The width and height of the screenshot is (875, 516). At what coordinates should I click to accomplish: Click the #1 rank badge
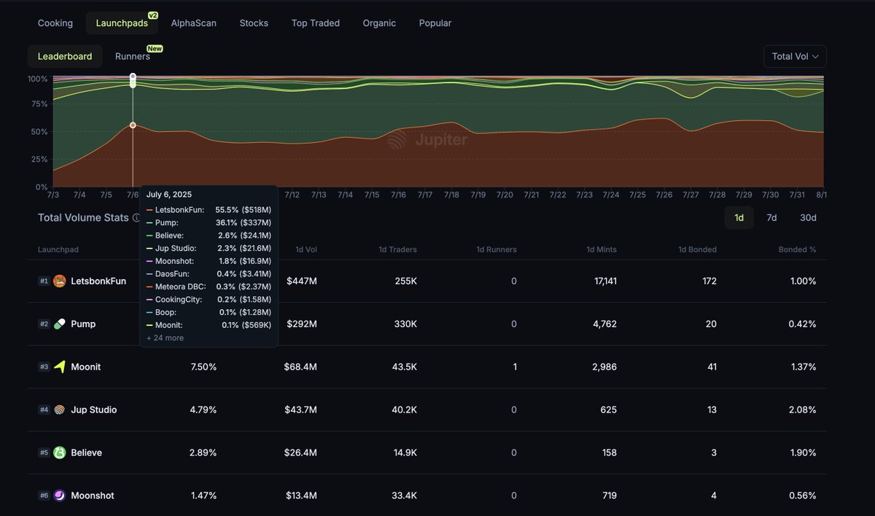click(x=44, y=281)
